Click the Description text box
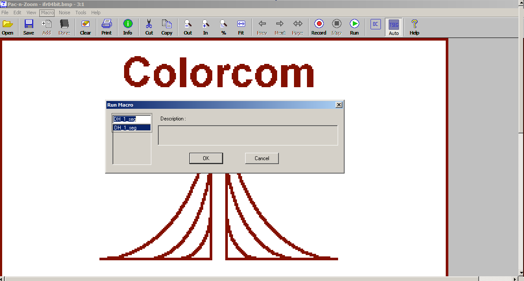The width and height of the screenshot is (524, 281). (x=248, y=136)
